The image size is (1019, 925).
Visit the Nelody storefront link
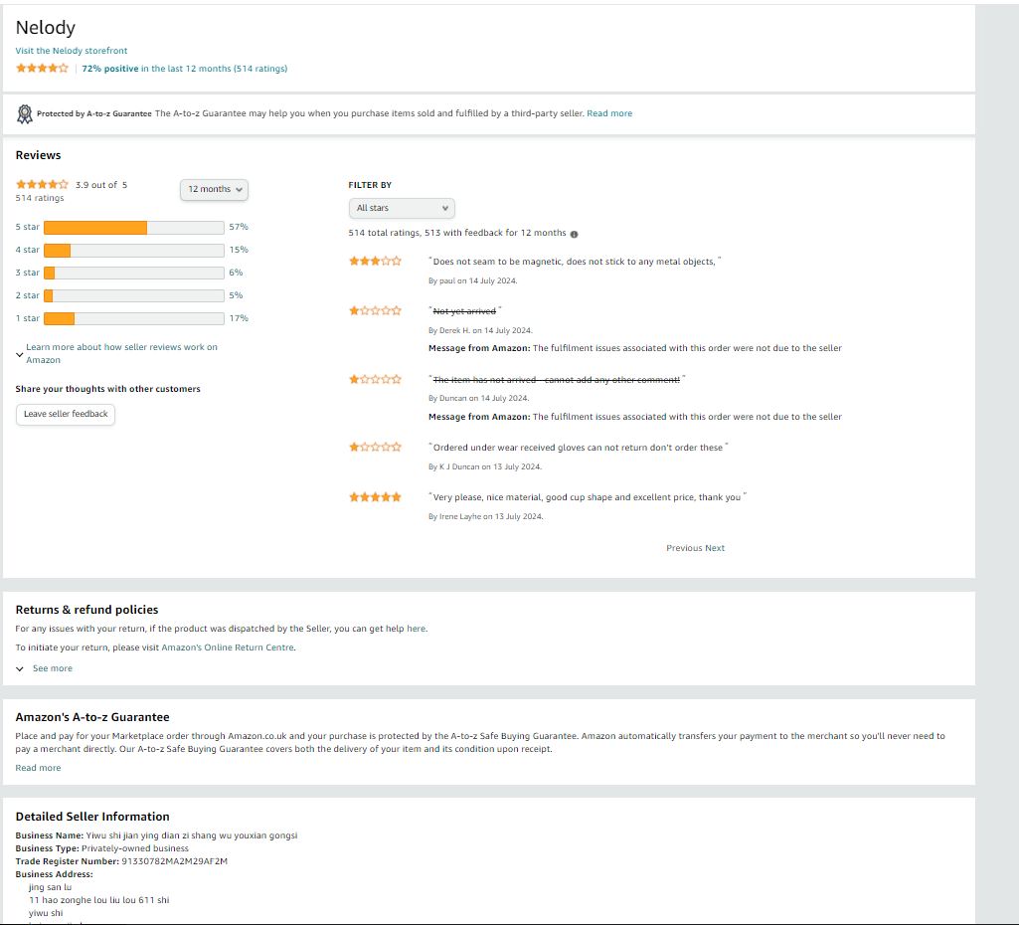click(x=72, y=51)
